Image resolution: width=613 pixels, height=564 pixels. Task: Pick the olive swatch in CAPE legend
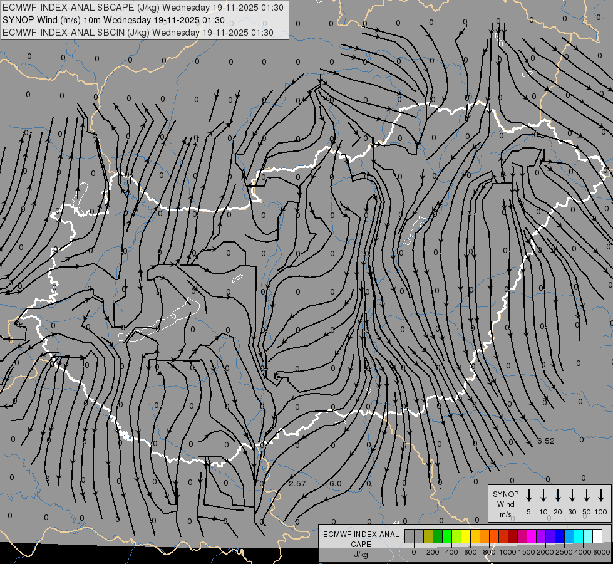tap(428, 536)
